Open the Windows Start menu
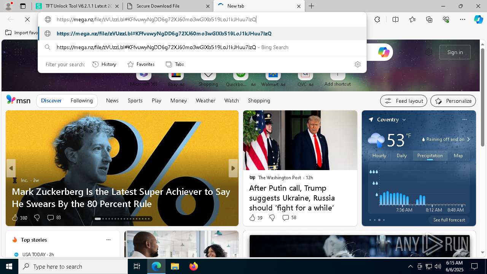487x274 pixels. tap(9, 266)
